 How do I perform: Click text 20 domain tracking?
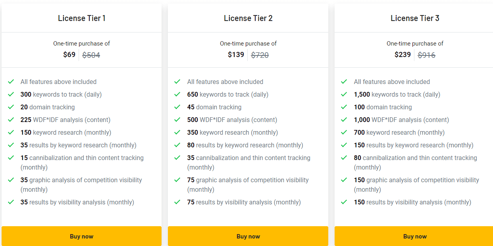coord(48,107)
